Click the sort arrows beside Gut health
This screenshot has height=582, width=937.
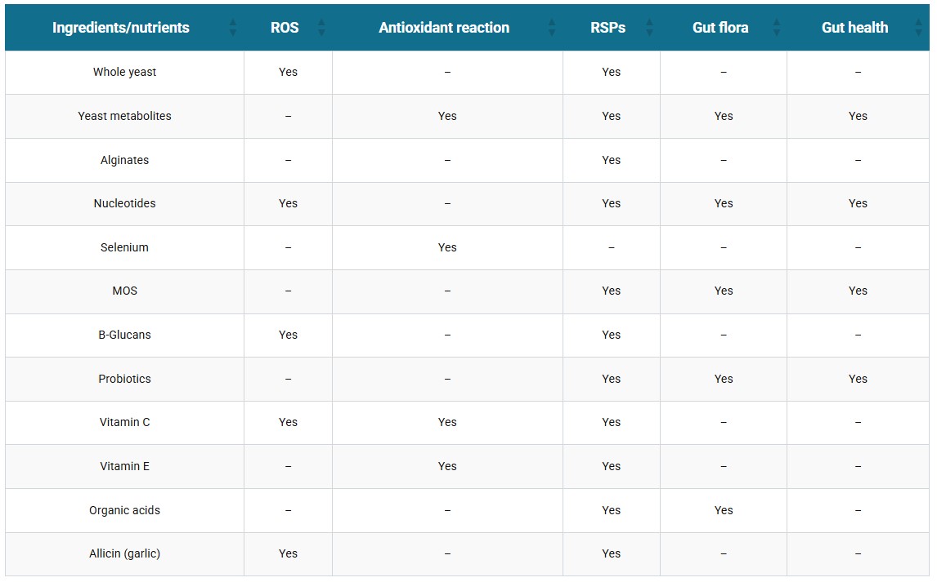[x=918, y=28]
